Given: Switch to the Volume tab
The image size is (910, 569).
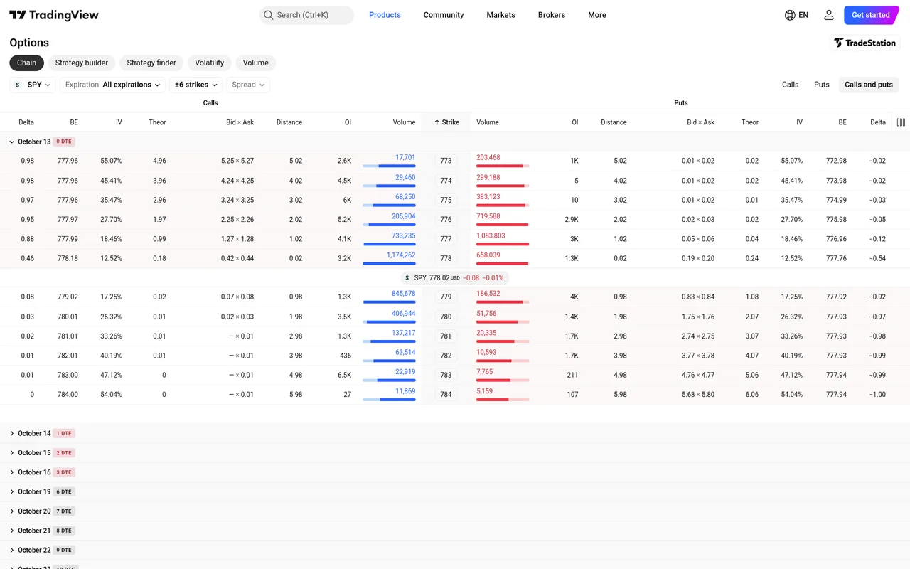Looking at the screenshot, I should [256, 63].
